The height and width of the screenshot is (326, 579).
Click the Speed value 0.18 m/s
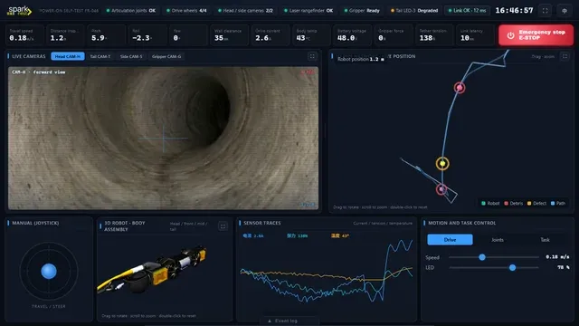click(557, 257)
